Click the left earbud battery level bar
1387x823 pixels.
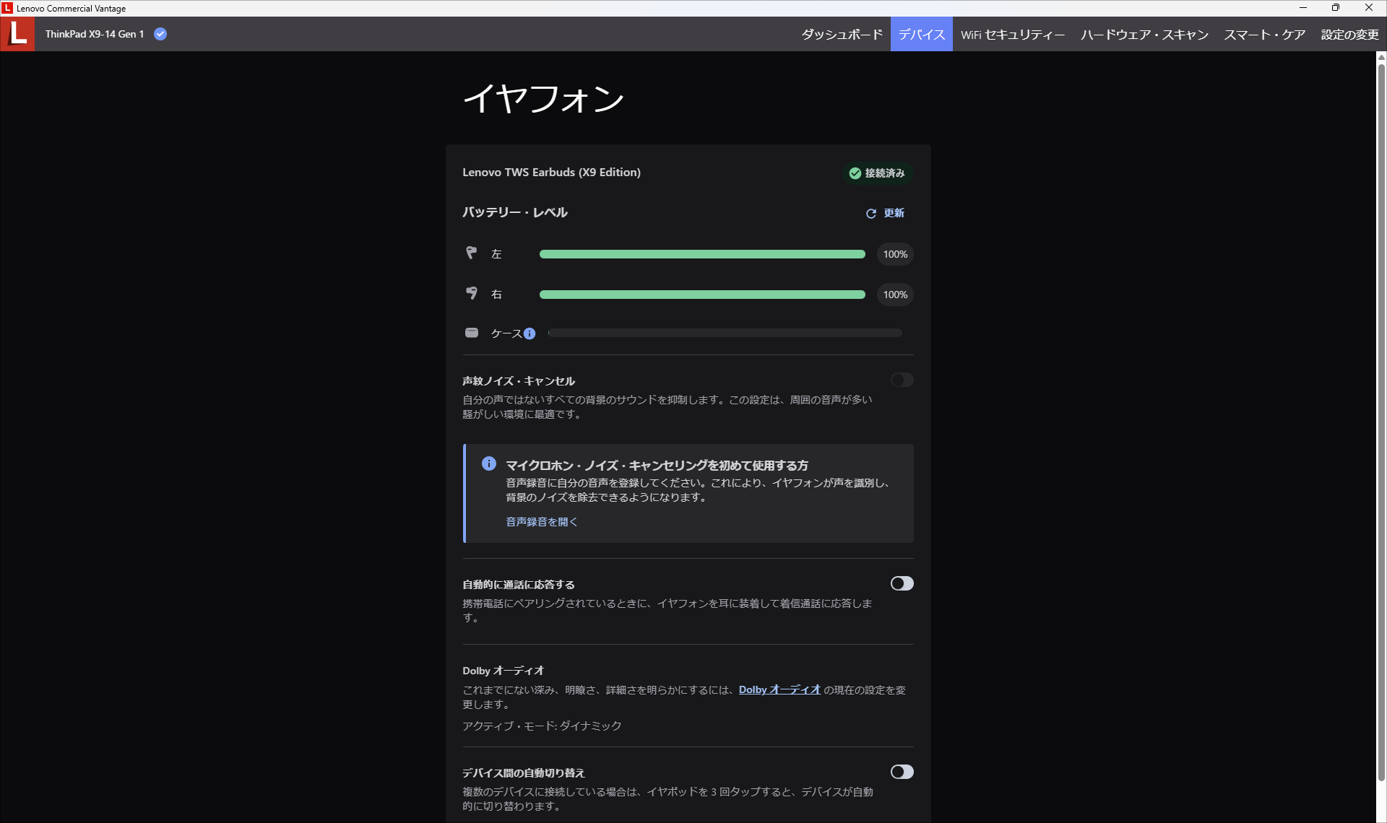click(x=701, y=254)
